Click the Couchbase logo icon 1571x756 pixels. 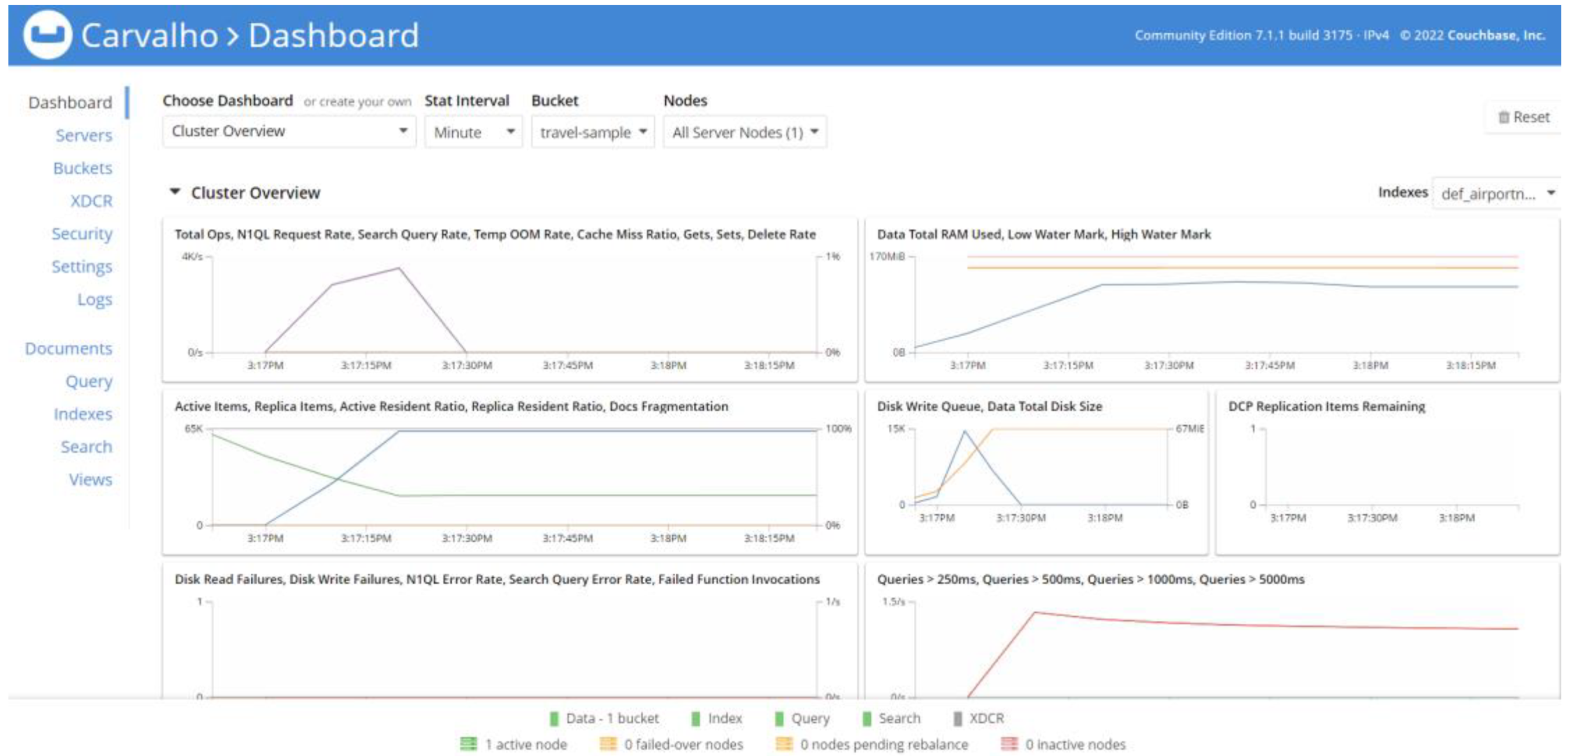tap(48, 35)
